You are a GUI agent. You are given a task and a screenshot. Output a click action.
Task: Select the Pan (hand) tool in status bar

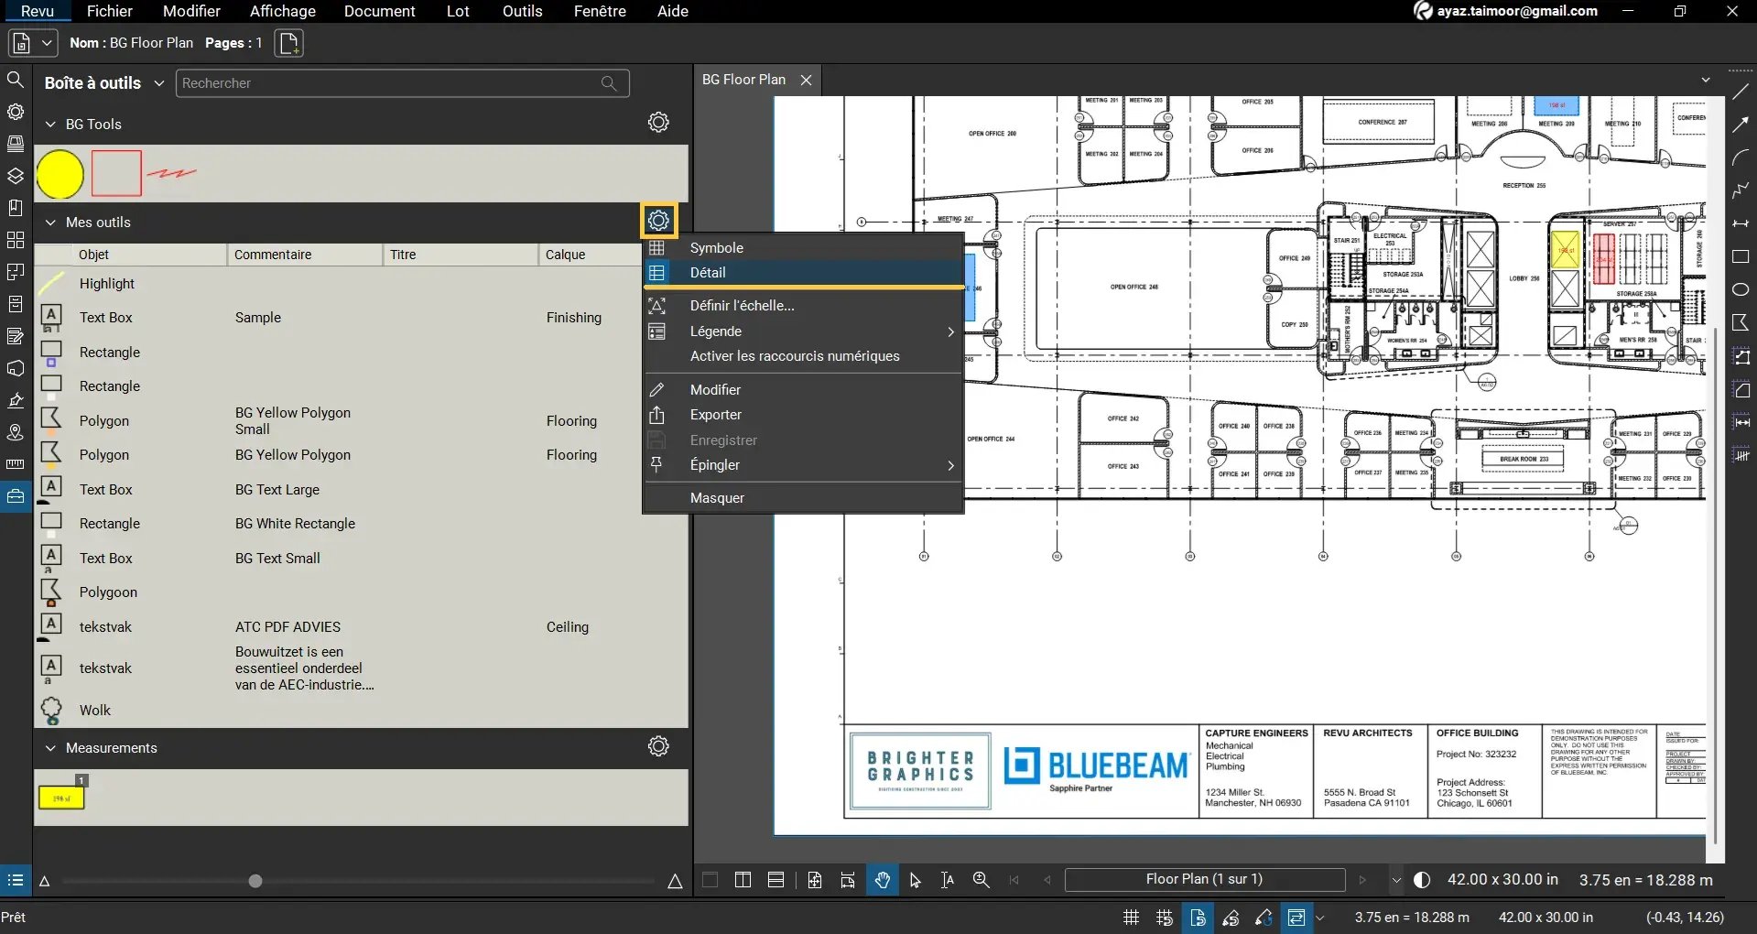pos(882,879)
